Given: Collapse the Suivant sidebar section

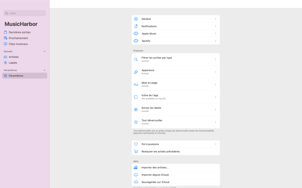Looking at the screenshot, I should (x=45, y=51).
